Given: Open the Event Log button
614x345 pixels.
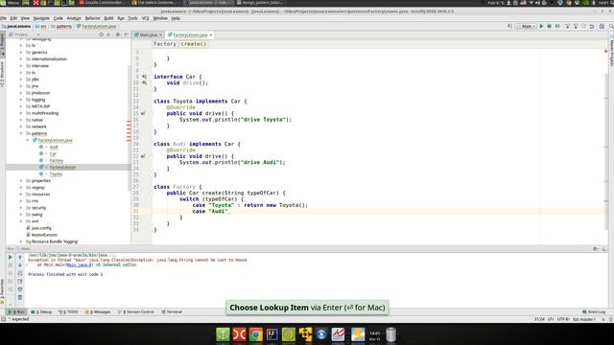Looking at the screenshot, I should click(x=594, y=311).
